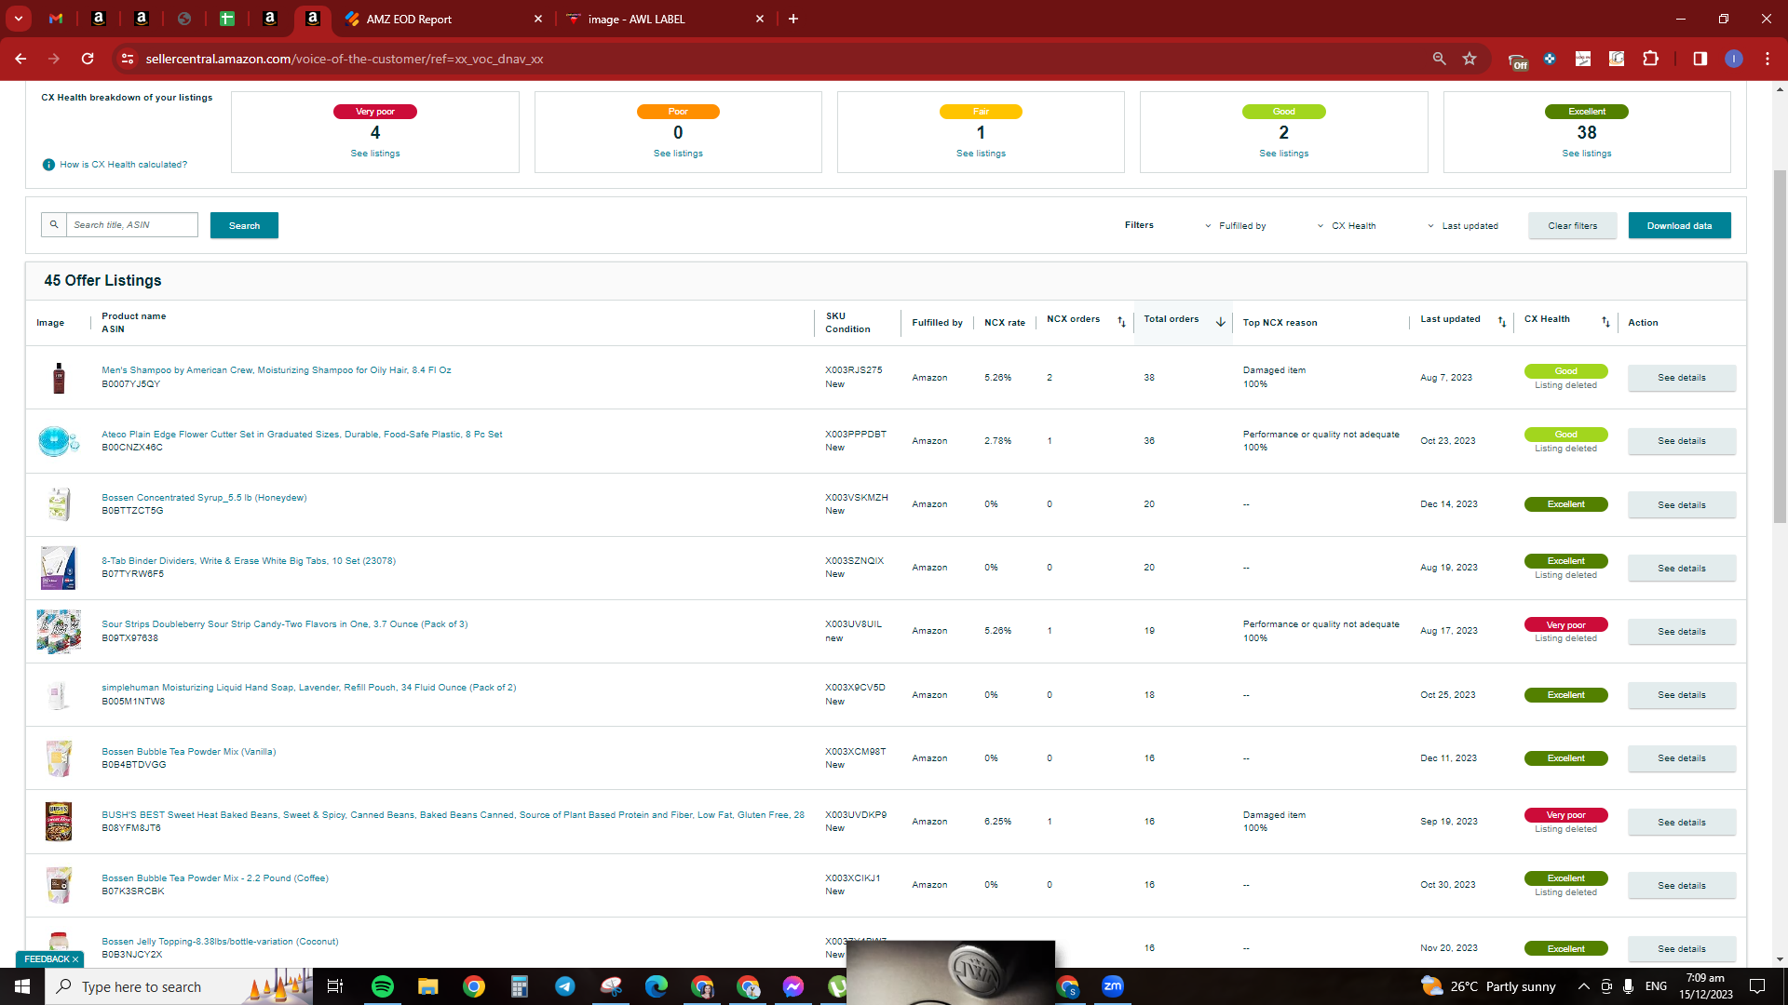Viewport: 1788px width, 1005px height.
Task: Open Messenger from the taskbar
Action: 792,986
